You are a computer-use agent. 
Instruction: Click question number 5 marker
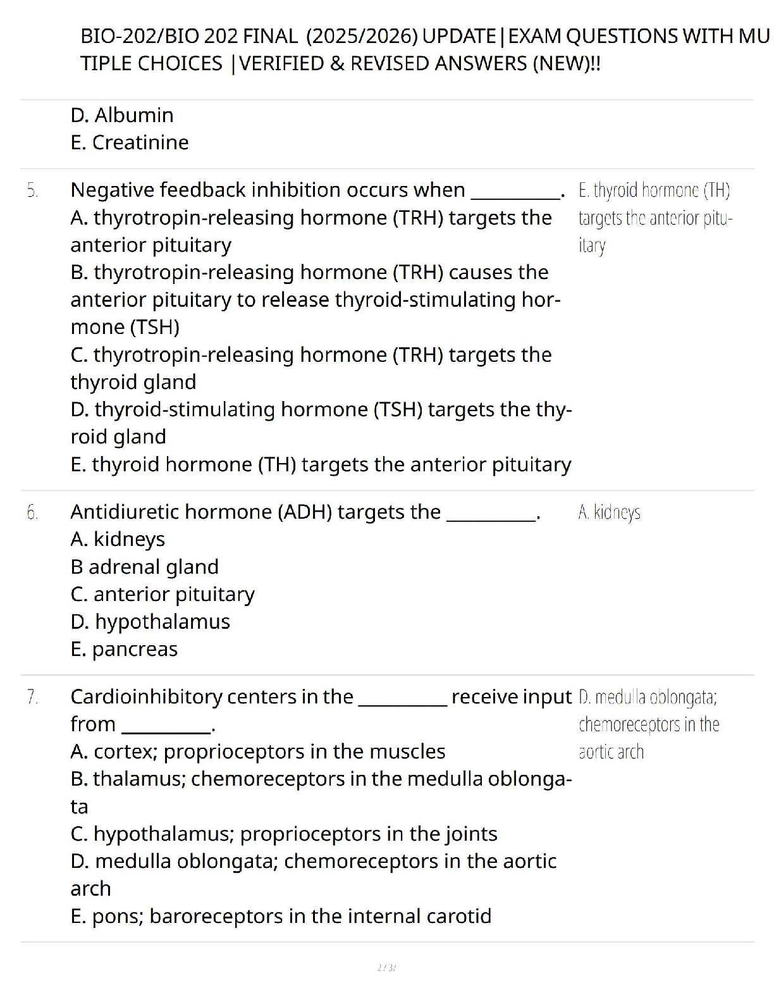32,190
